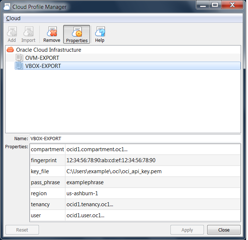This screenshot has width=248, height=240.
Task: Remove the selected cloud profile
Action: click(52, 34)
